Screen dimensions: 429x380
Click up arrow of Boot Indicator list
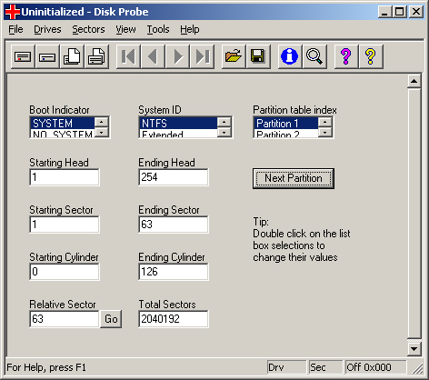click(x=102, y=122)
